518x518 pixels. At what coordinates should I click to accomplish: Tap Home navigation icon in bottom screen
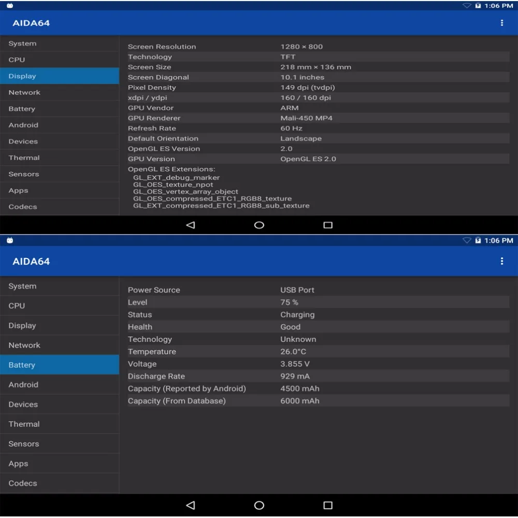[259, 505]
